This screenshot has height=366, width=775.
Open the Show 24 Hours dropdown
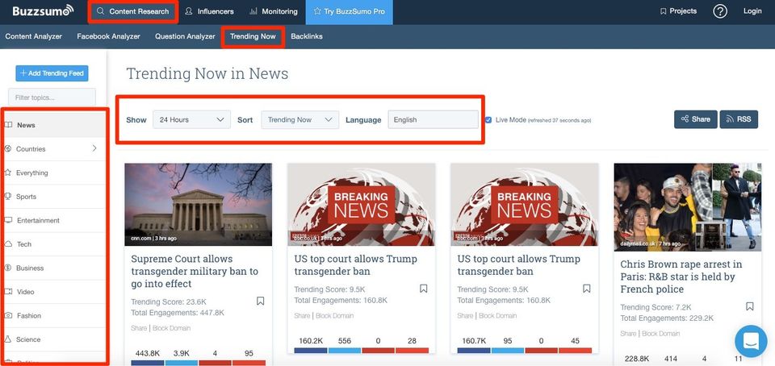[x=192, y=119]
